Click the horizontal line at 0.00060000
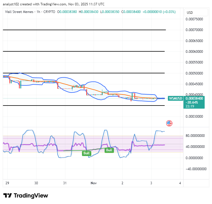Screen dimensions: 212x204 pos(84,51)
